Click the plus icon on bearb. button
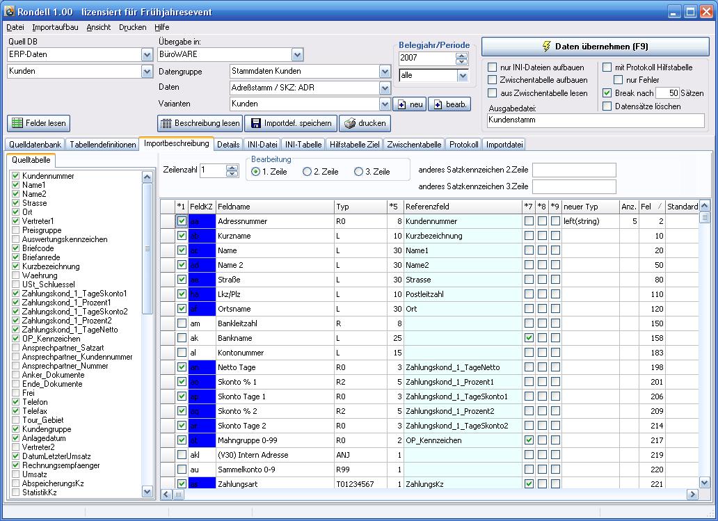The height and width of the screenshot is (521, 718). click(438, 104)
